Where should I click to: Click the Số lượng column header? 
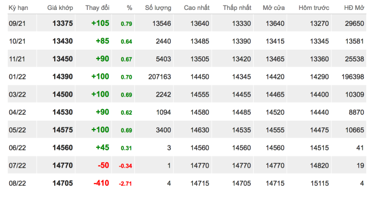[x=158, y=8]
